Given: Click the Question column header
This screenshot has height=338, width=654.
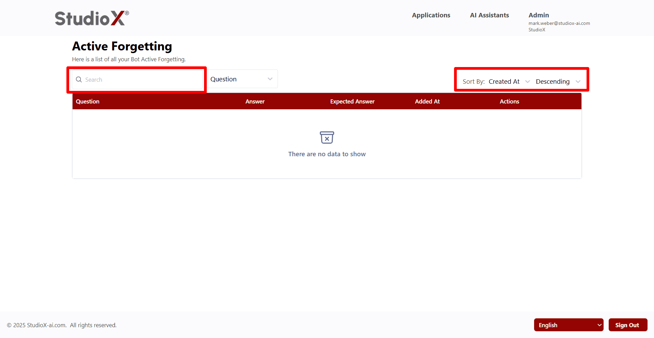Looking at the screenshot, I should pyautogui.click(x=88, y=101).
